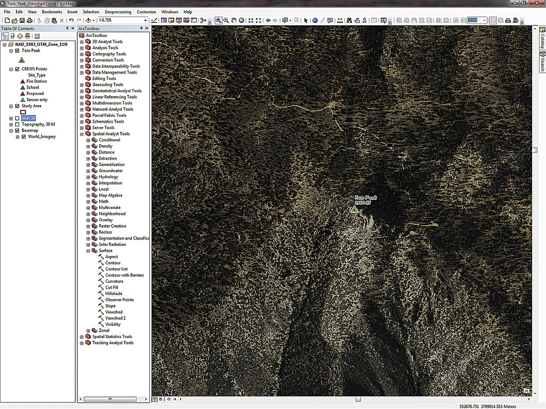This screenshot has height=409, width=546.
Task: Switch to List By Visibility
Action: point(20,36)
